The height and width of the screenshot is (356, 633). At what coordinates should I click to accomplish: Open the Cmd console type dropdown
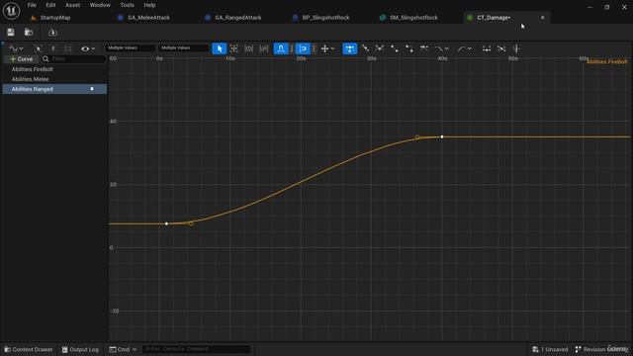pos(123,349)
